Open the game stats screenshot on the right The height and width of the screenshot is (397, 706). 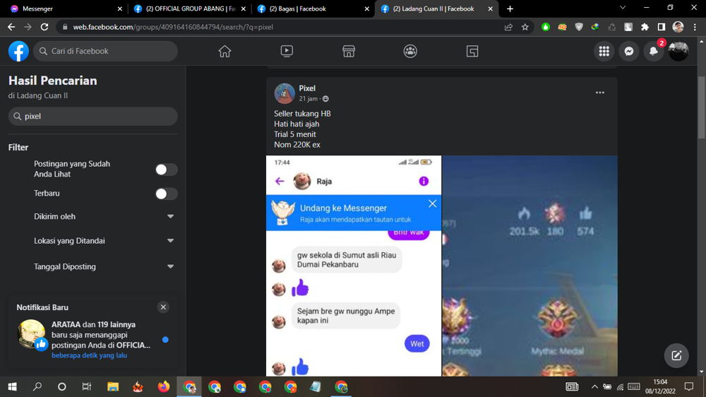point(530,266)
